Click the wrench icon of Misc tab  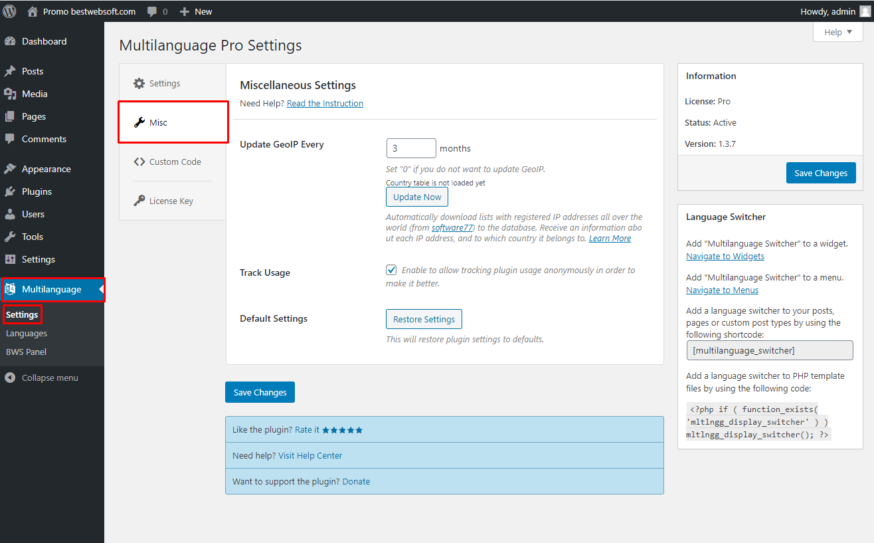click(x=139, y=122)
